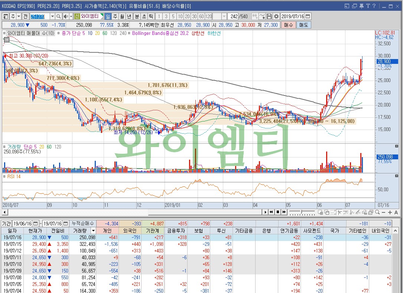
Task: Click the duplicate window icon in title bar
Action: point(354,6)
